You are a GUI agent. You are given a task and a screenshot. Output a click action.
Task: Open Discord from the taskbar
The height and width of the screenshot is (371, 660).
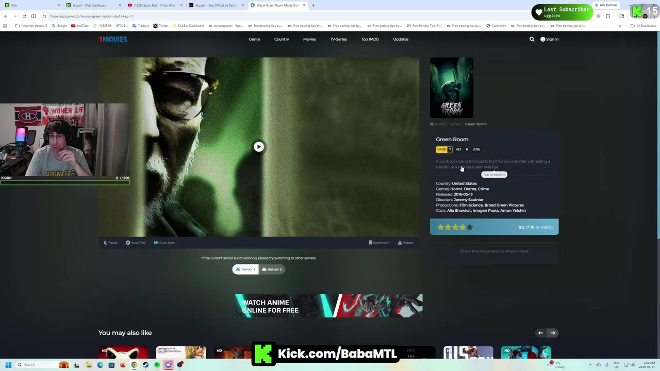[x=168, y=365]
